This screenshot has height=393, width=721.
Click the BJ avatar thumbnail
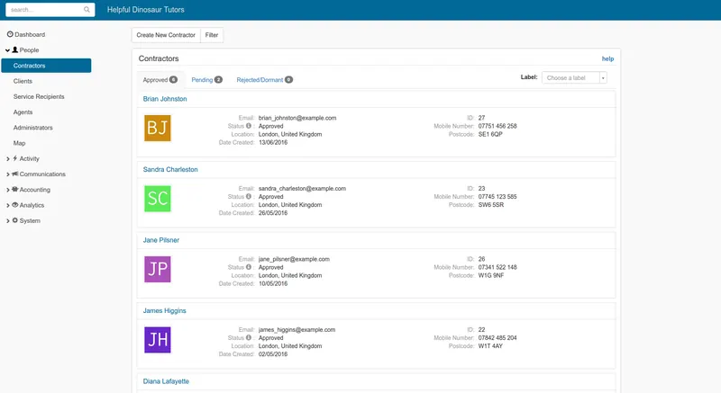pos(158,128)
